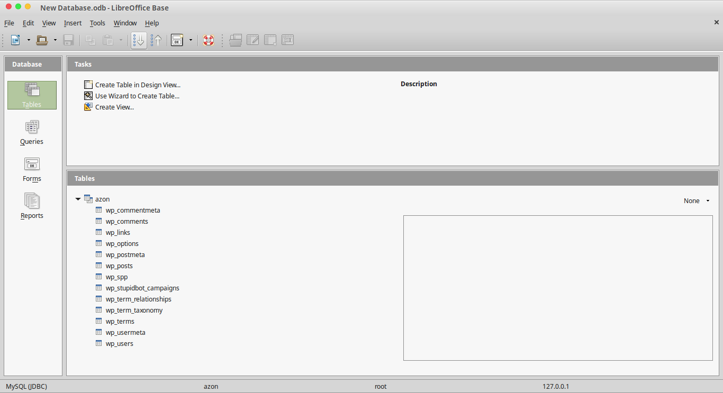This screenshot has height=393, width=723.
Task: Select the azon database node
Action: tap(102, 199)
